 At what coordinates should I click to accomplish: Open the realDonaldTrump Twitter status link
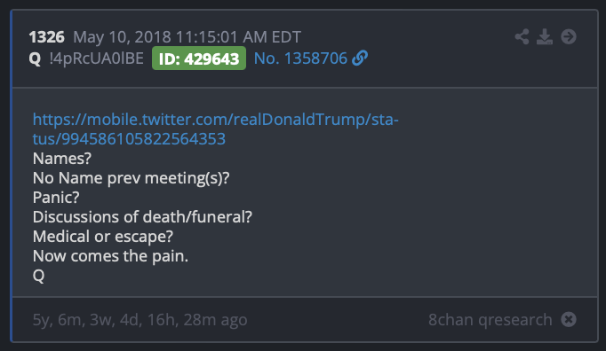pos(215,129)
